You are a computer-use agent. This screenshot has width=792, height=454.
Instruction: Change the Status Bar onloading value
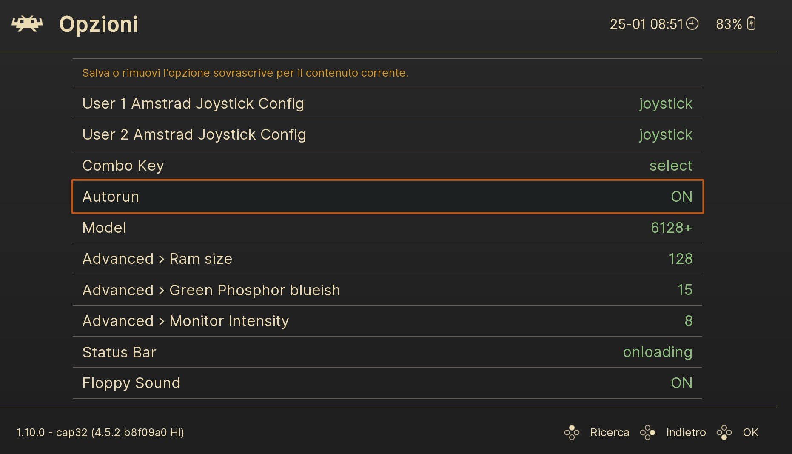(x=658, y=352)
